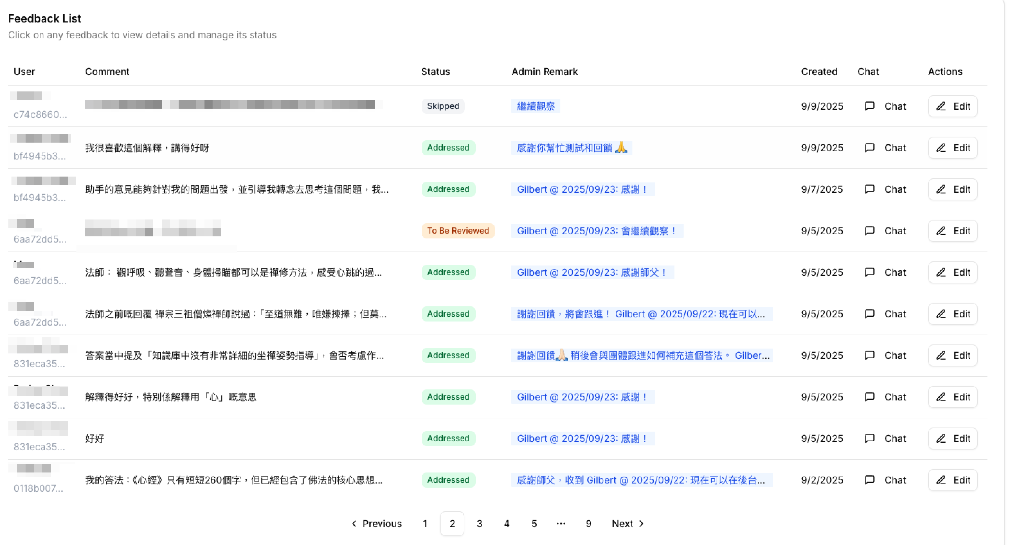Edit the 9/2/2025 feedback entry
This screenshot has height=545, width=1012.
(x=952, y=480)
